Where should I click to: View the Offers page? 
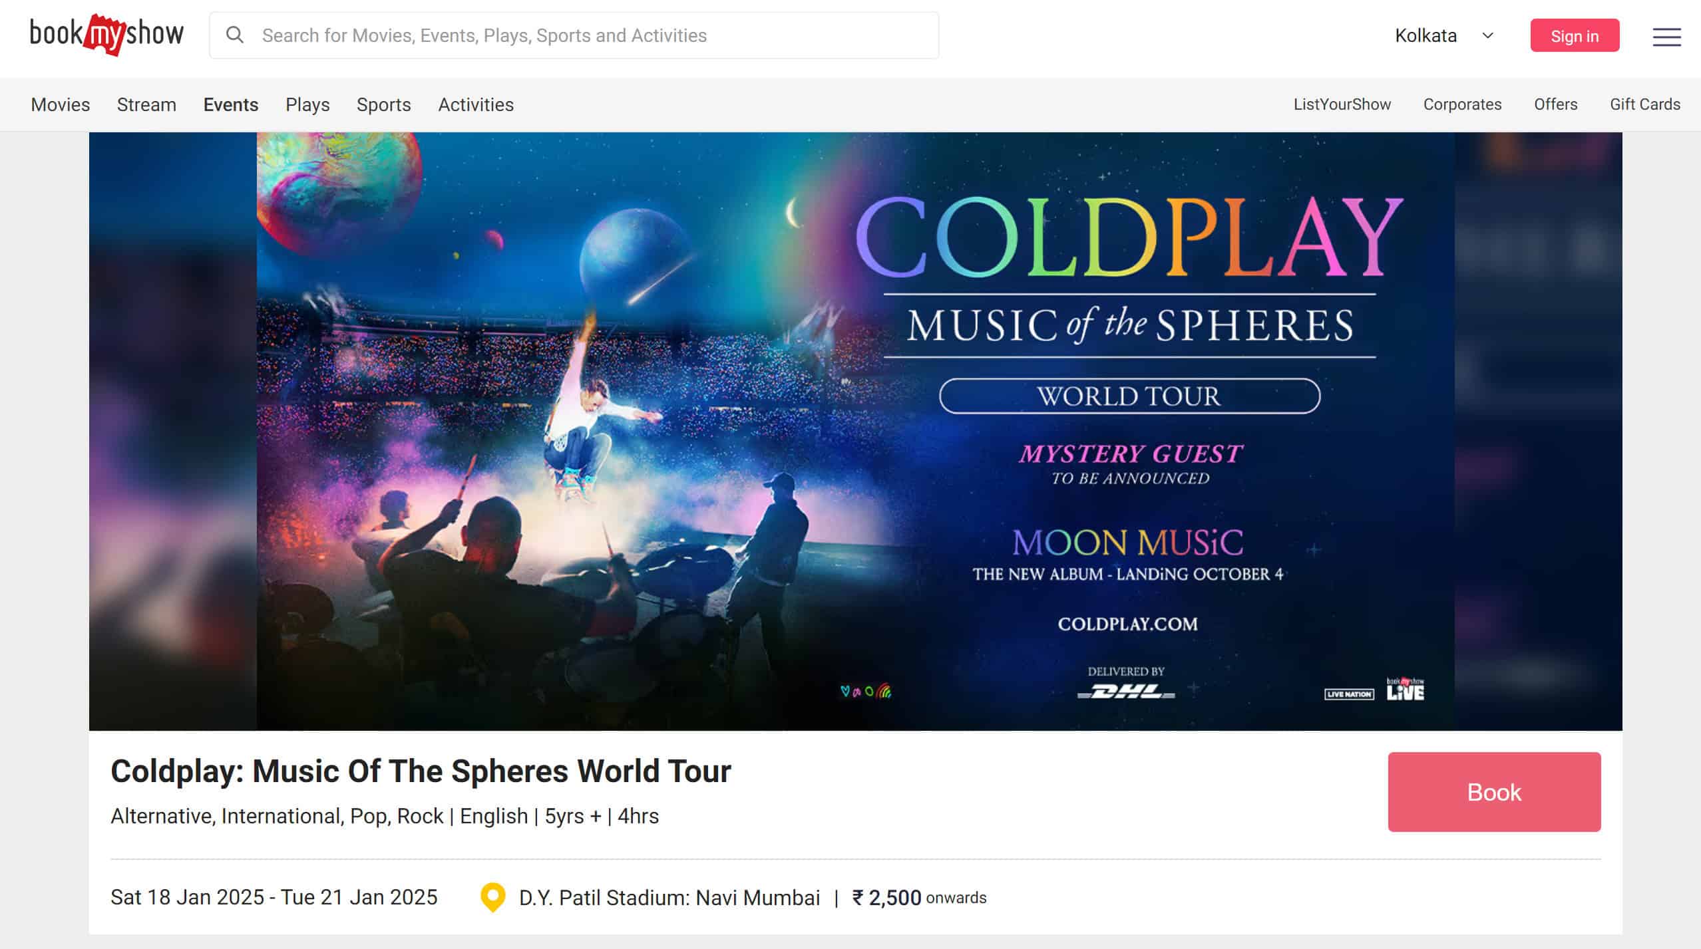pyautogui.click(x=1555, y=104)
